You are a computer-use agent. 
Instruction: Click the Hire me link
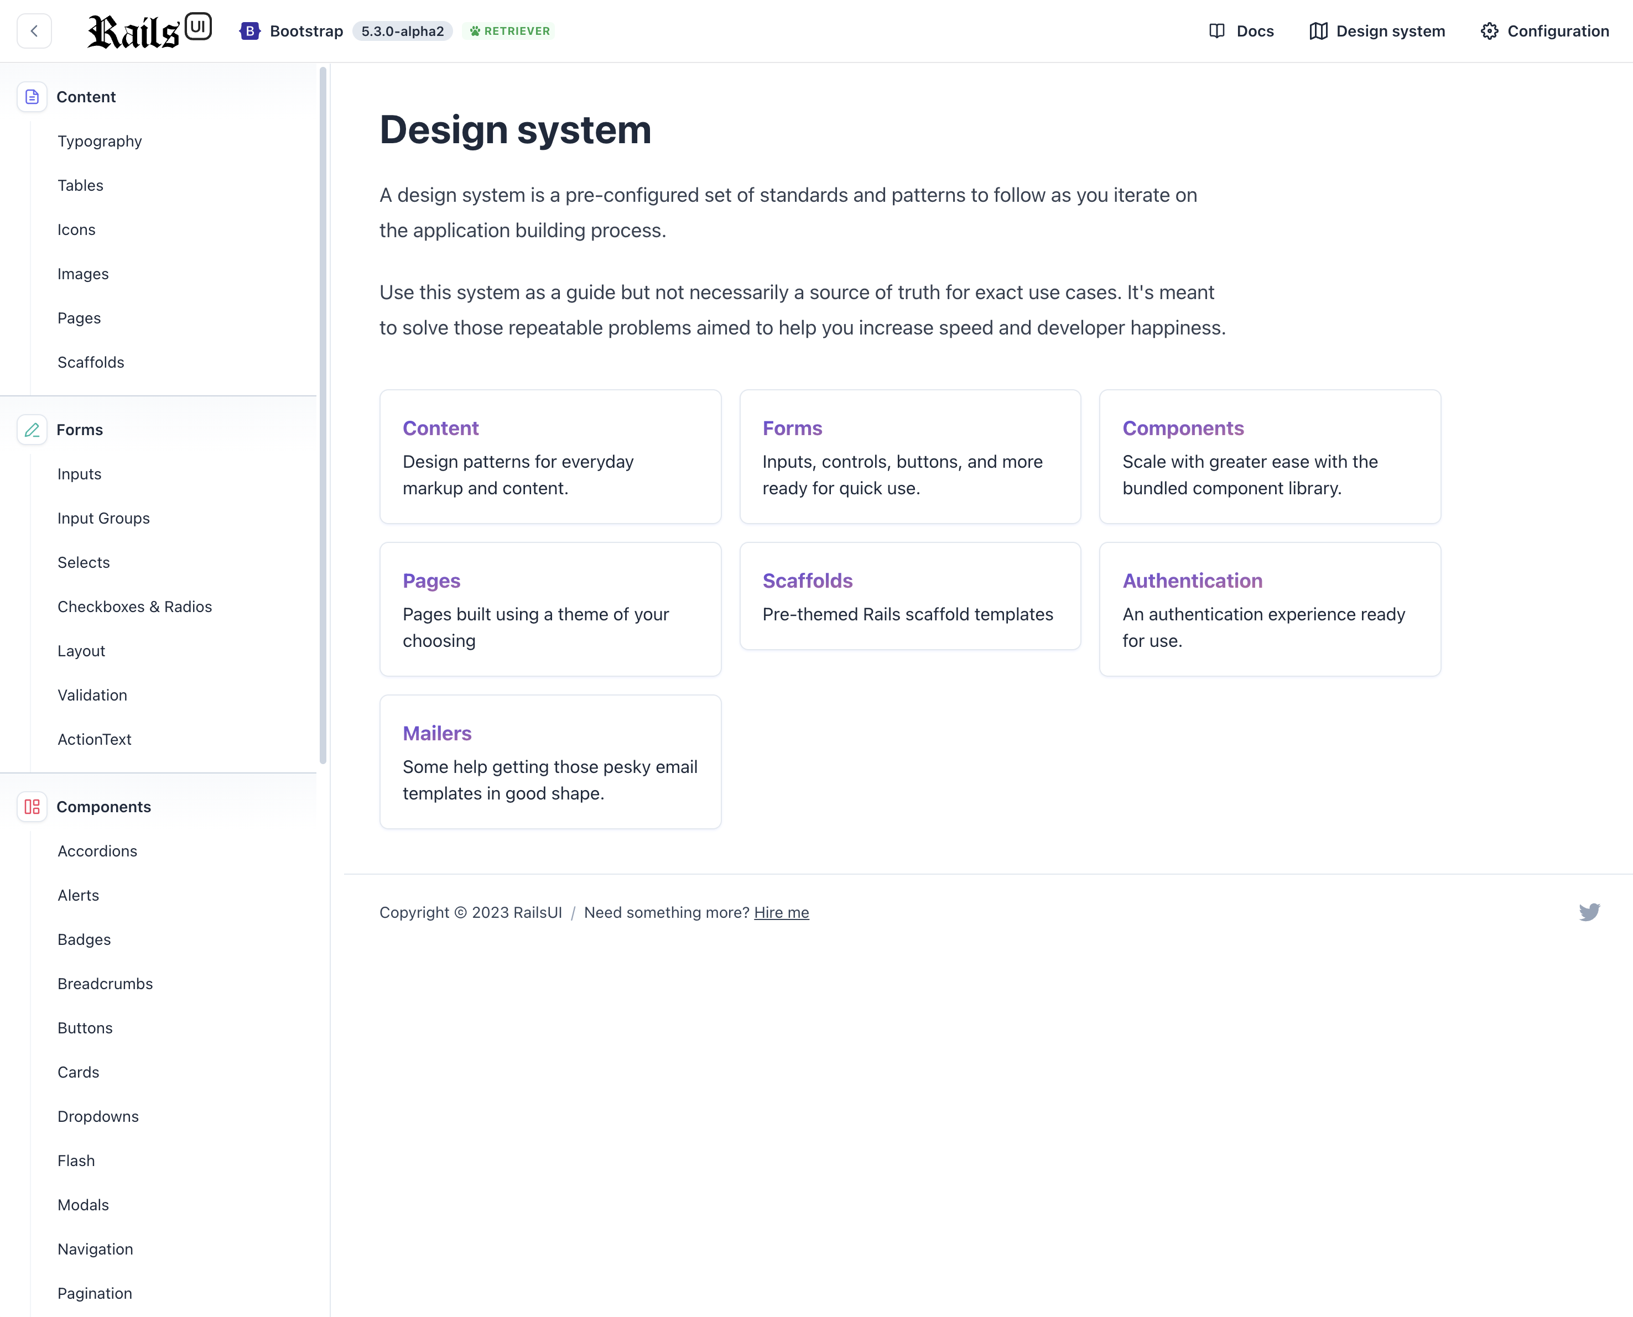pos(782,912)
